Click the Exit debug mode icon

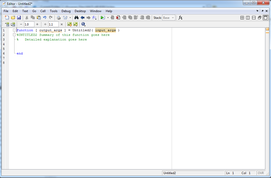[x=148, y=18]
